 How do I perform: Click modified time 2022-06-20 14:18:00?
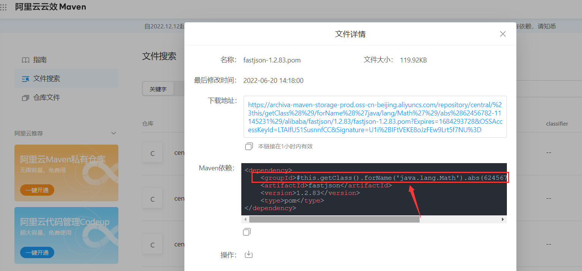(274, 81)
